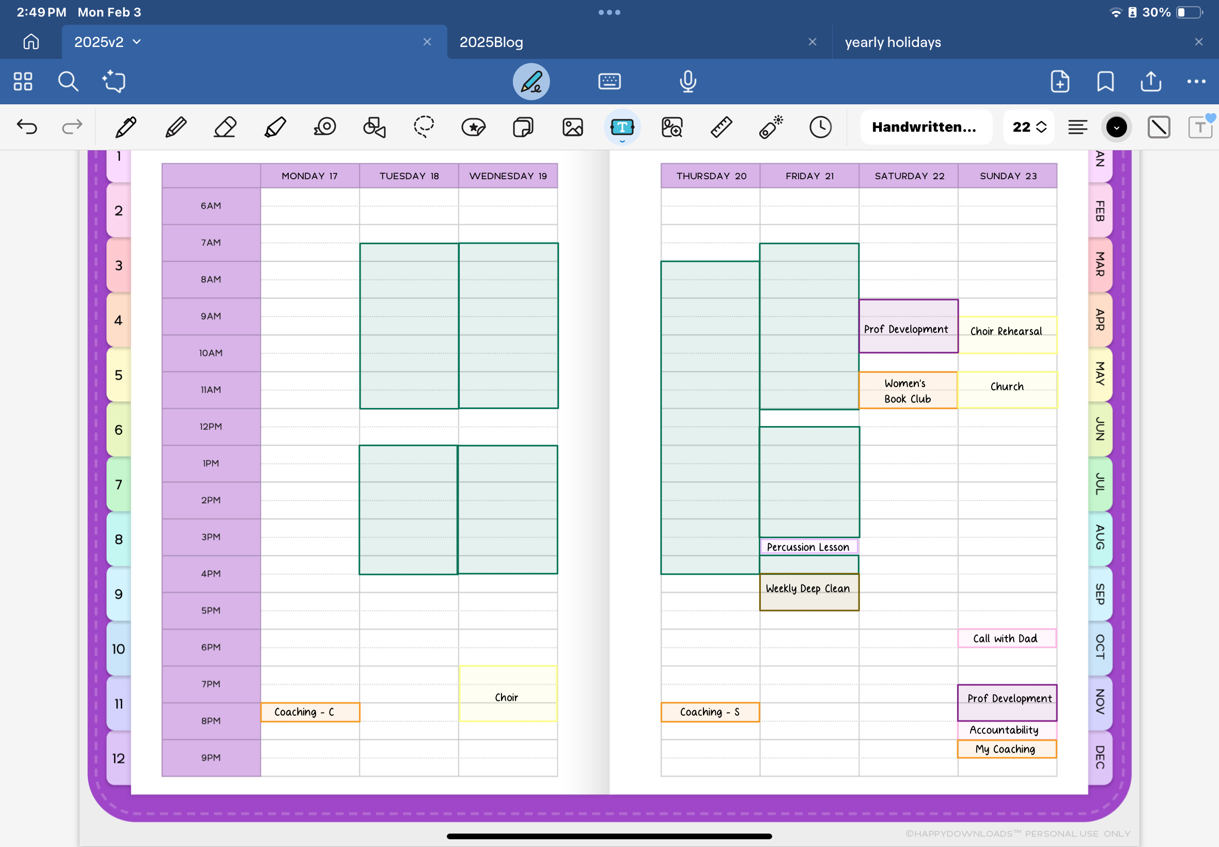Toggle pen writing mode
1219x847 pixels.
[530, 82]
